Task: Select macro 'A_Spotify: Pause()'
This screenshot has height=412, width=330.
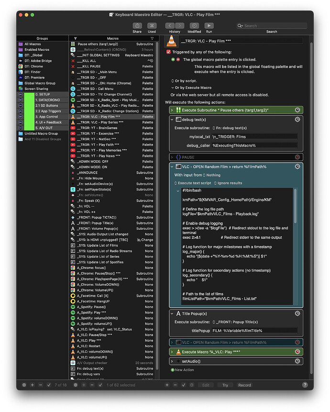Action: point(112,307)
